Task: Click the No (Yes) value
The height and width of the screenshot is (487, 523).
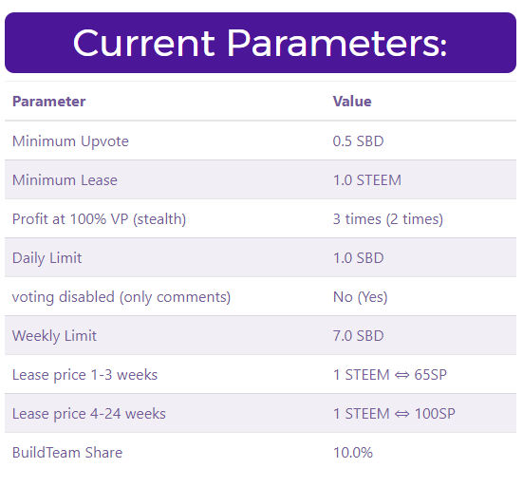Action: tap(361, 297)
